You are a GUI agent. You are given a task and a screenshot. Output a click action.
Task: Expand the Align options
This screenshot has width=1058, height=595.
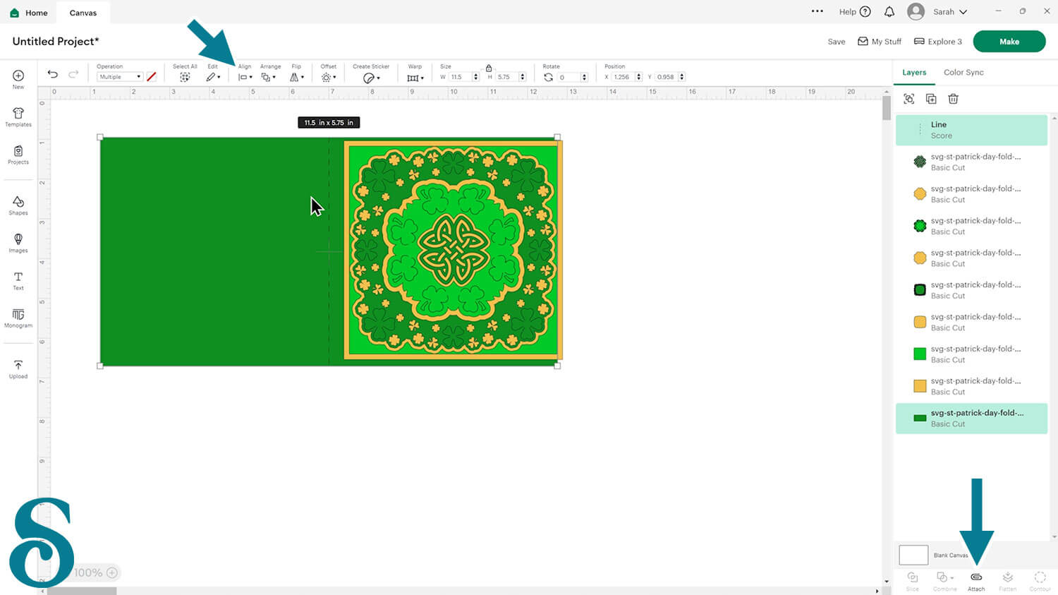point(245,77)
